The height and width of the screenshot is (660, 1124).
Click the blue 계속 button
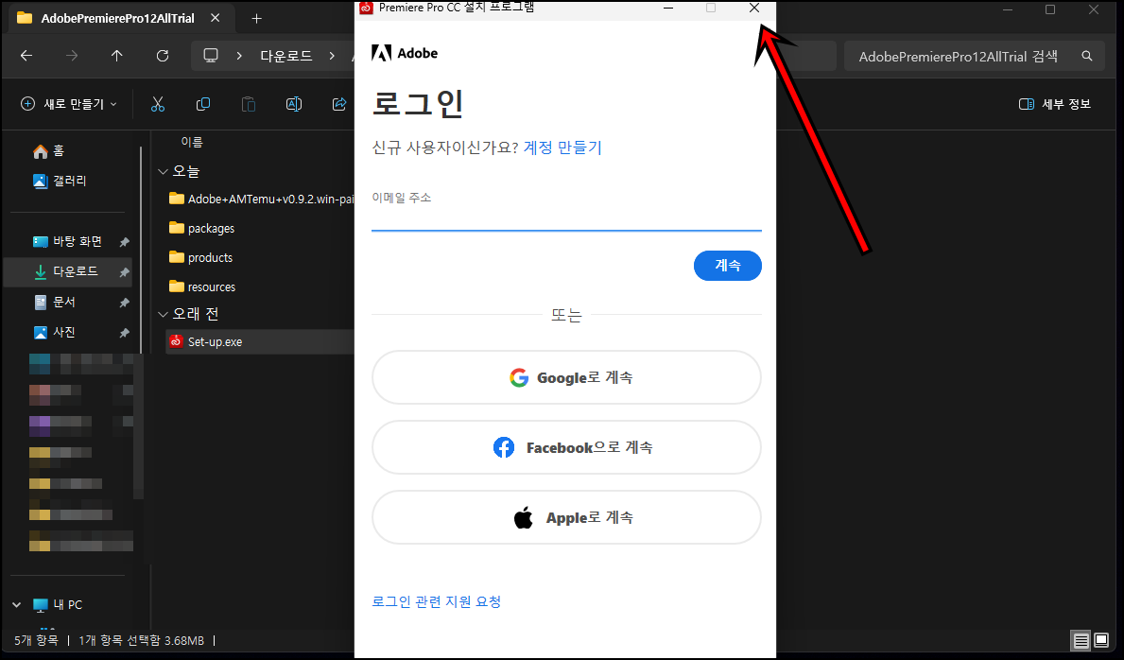click(728, 266)
